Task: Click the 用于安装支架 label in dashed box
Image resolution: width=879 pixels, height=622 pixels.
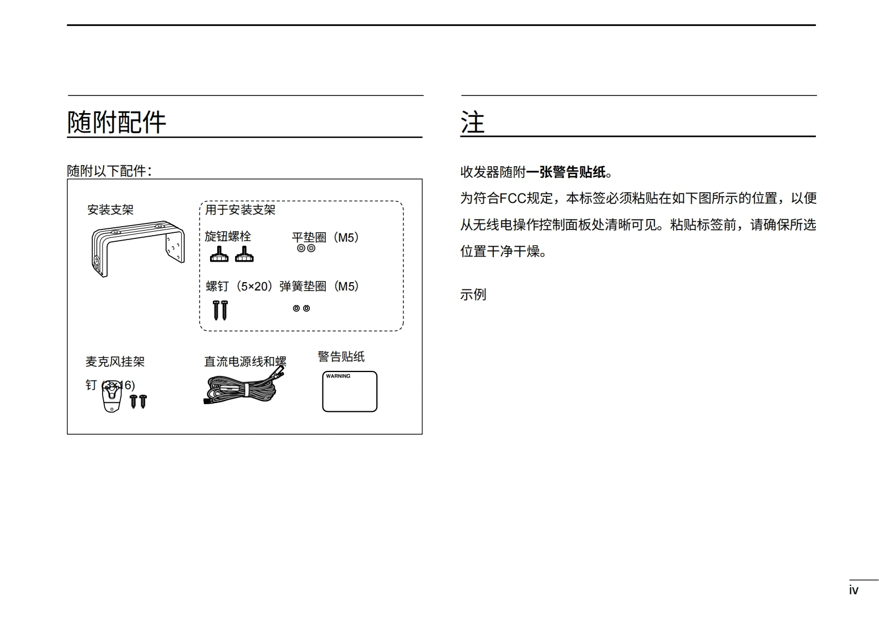Action: [x=240, y=210]
